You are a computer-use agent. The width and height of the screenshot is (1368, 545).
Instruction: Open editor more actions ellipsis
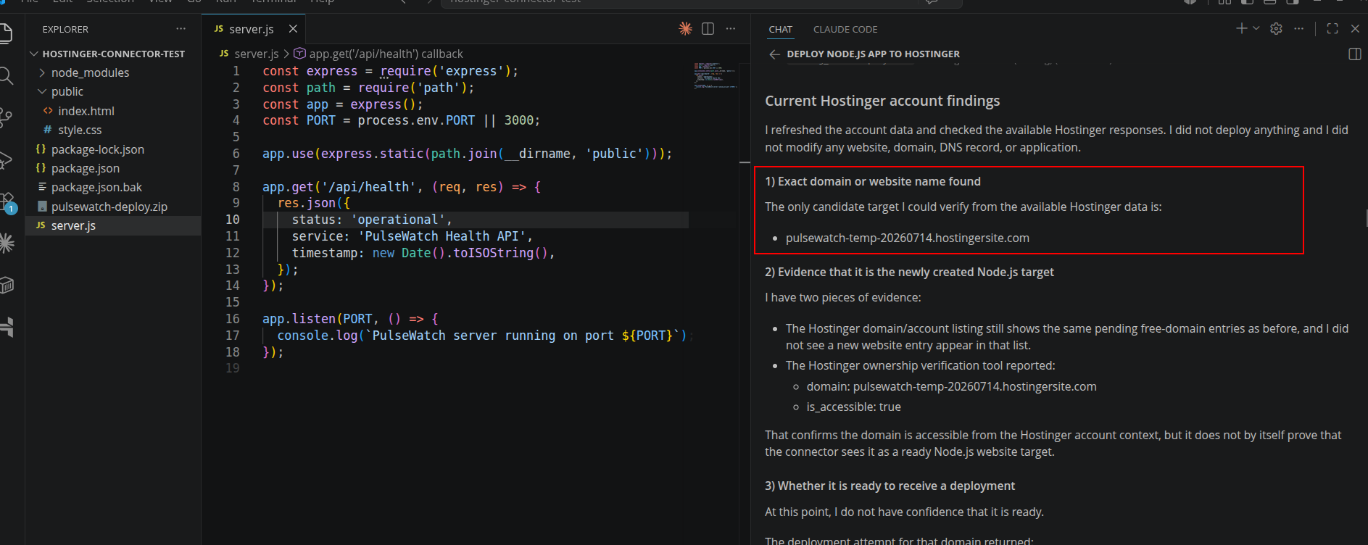(x=731, y=28)
